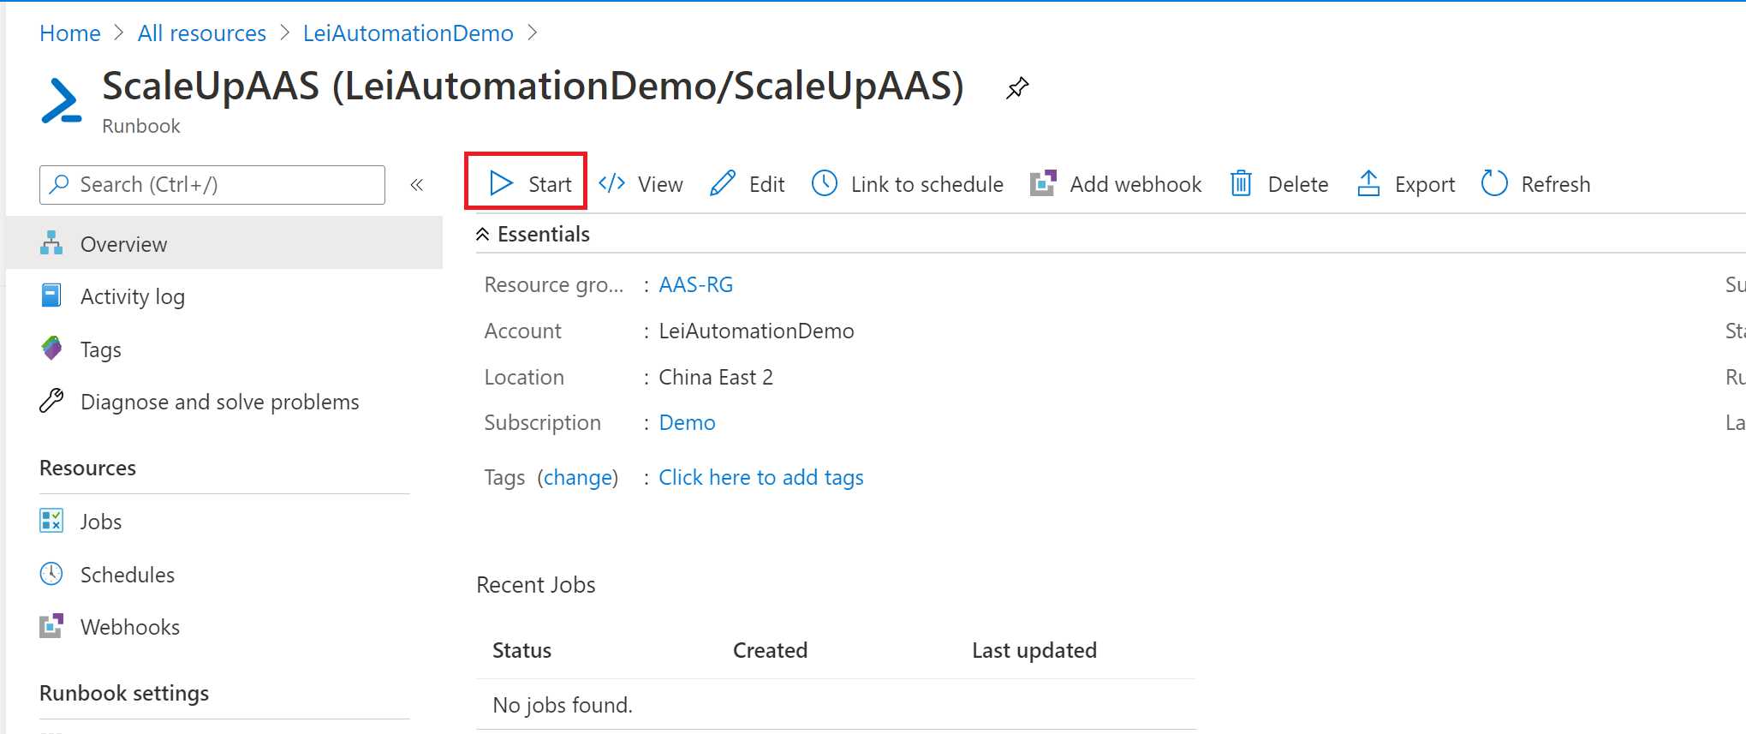Click the Refresh circular arrow icon
The image size is (1746, 734).
click(1494, 183)
